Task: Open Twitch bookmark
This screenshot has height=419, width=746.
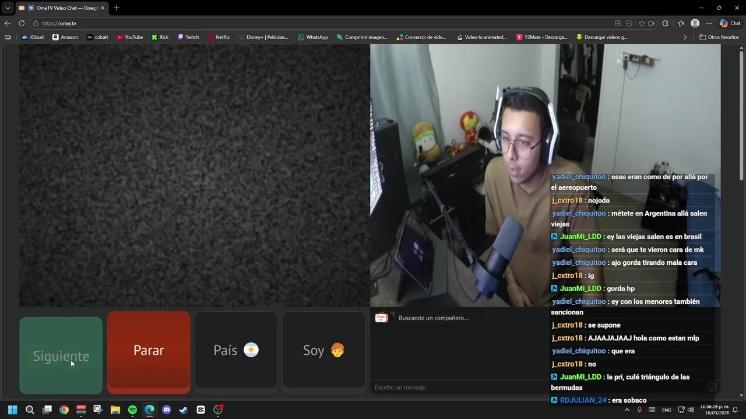Action: click(188, 37)
